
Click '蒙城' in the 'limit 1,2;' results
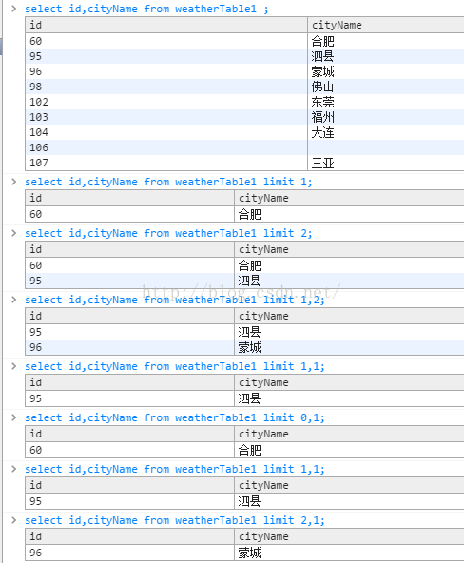[349, 347]
